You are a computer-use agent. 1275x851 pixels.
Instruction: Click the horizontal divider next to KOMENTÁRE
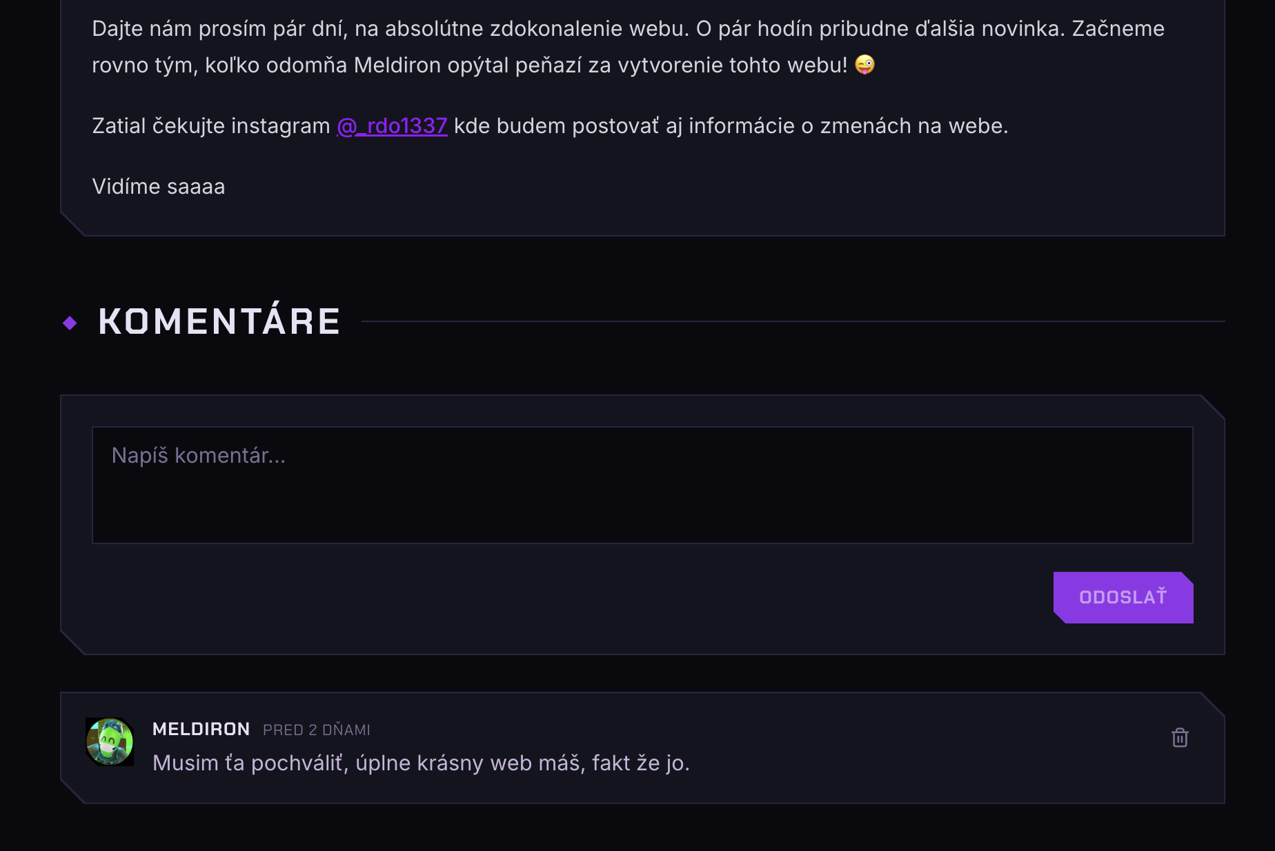tap(793, 320)
